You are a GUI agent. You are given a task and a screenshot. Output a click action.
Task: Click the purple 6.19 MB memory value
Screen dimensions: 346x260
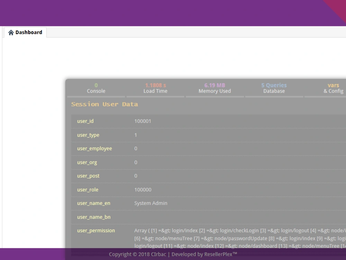click(215, 85)
